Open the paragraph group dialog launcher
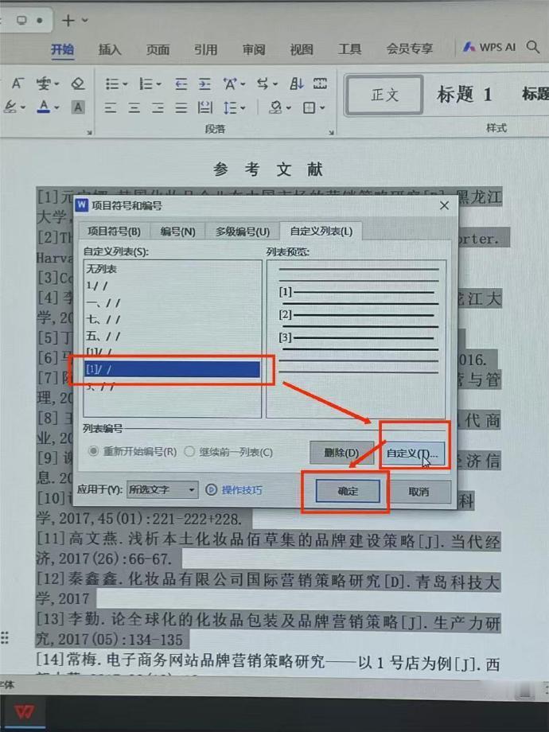Viewport: 549px width, 732px height. click(x=331, y=133)
